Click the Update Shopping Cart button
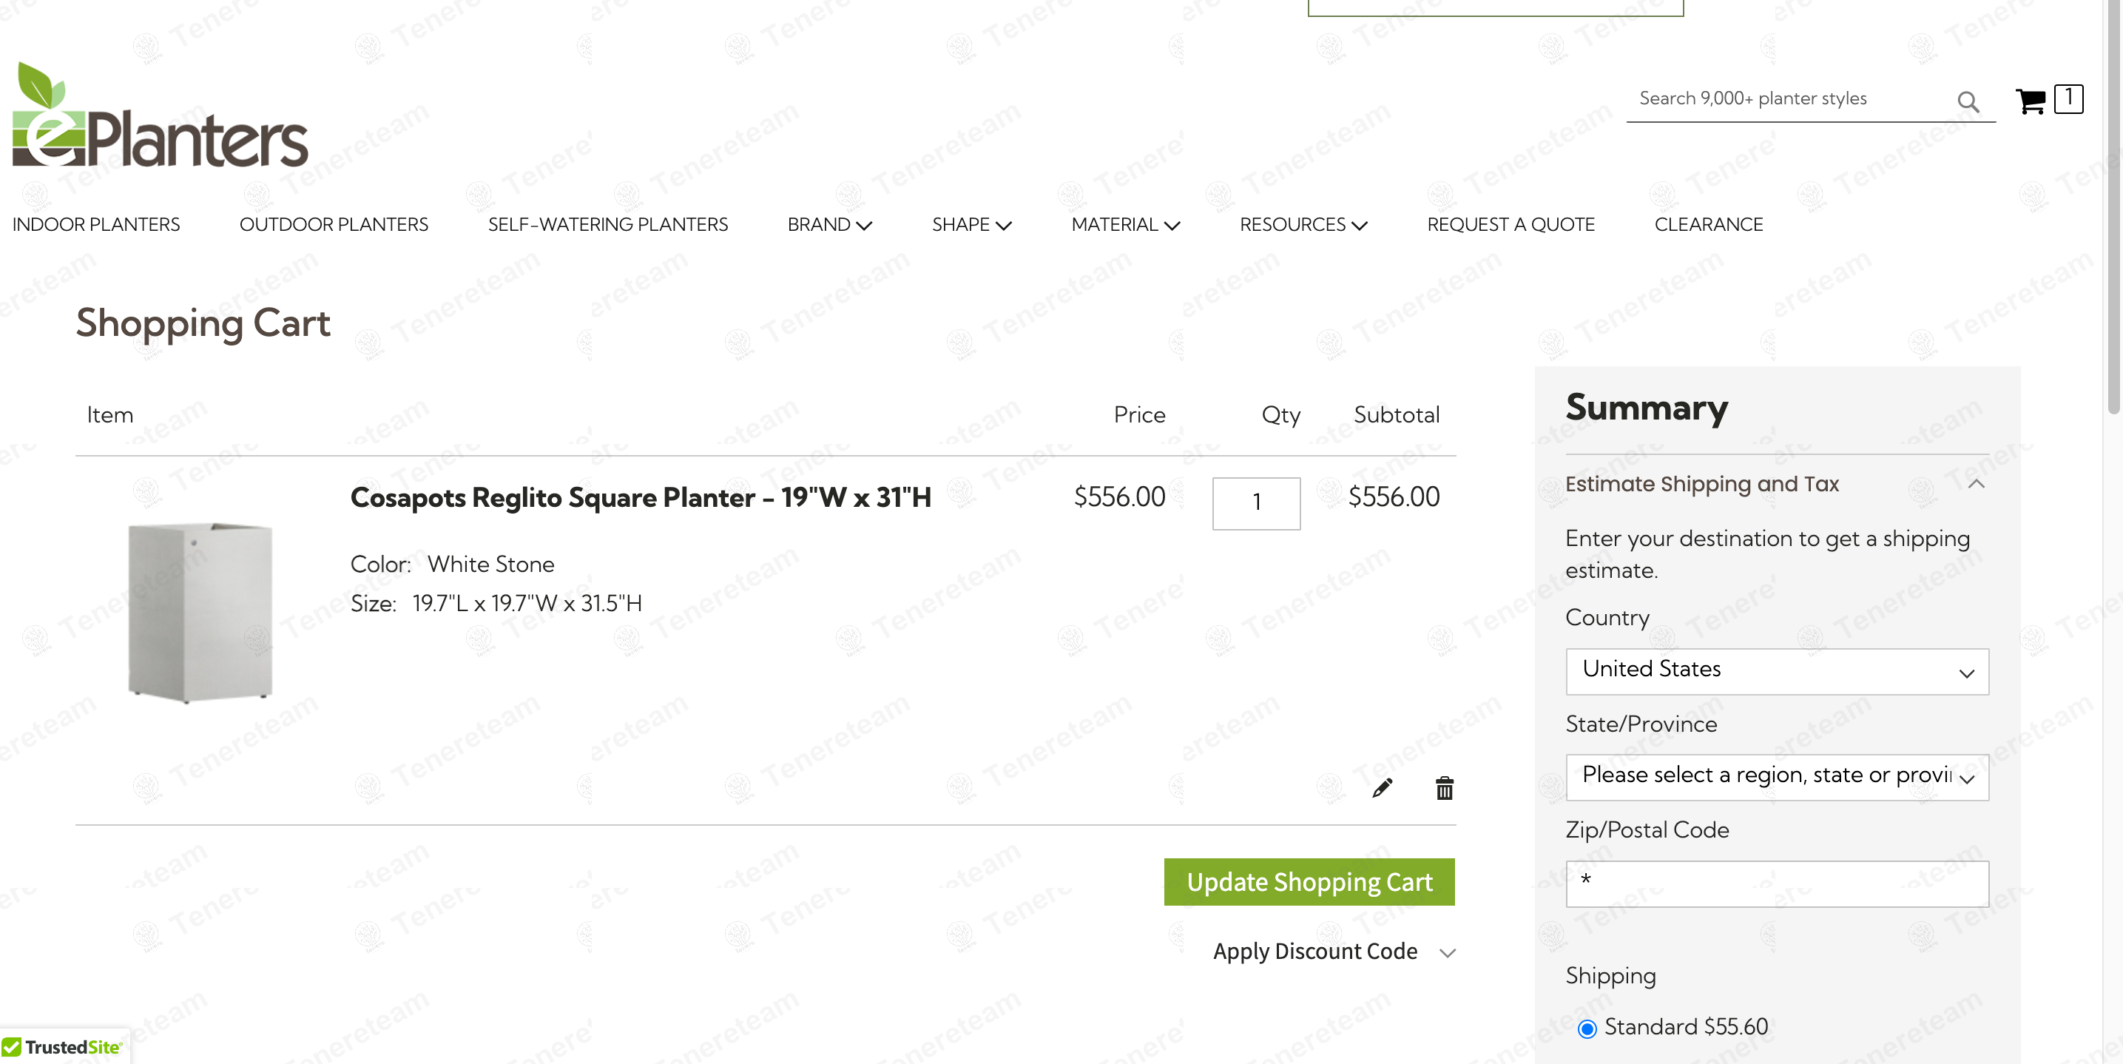This screenshot has height=1064, width=2123. pyautogui.click(x=1309, y=881)
